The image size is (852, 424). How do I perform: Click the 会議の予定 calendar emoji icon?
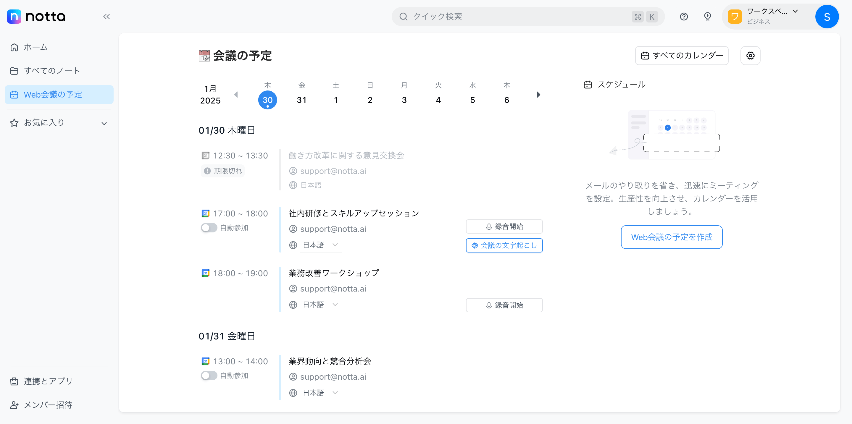point(204,56)
